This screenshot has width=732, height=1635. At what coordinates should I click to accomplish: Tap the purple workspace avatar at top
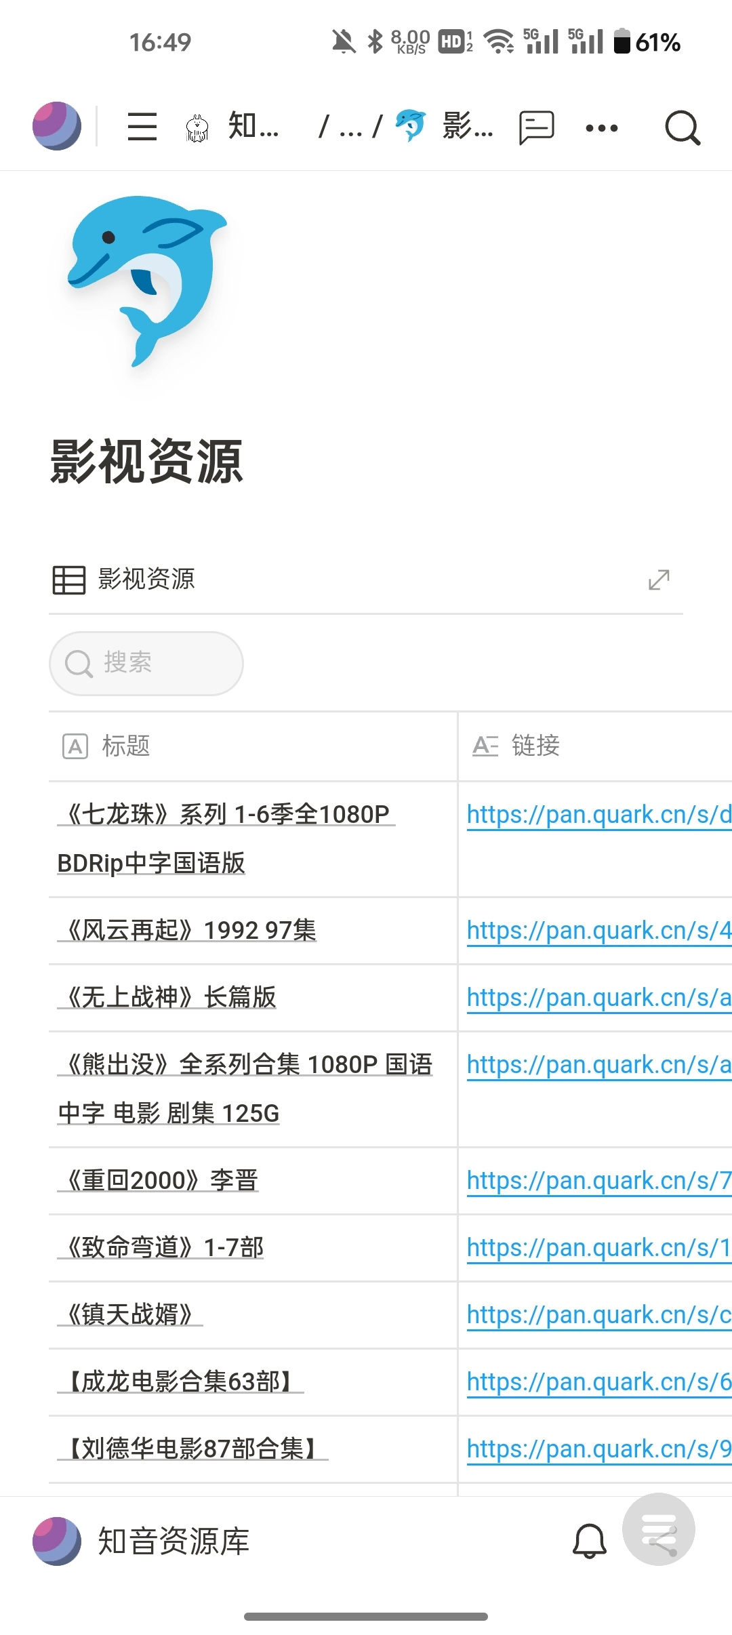[x=57, y=126]
